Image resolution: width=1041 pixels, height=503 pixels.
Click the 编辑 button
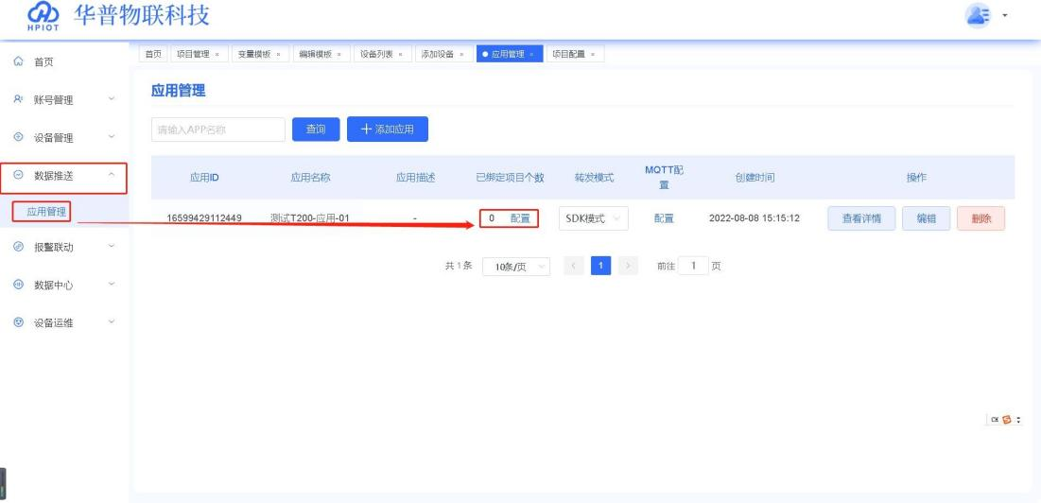[x=927, y=218]
